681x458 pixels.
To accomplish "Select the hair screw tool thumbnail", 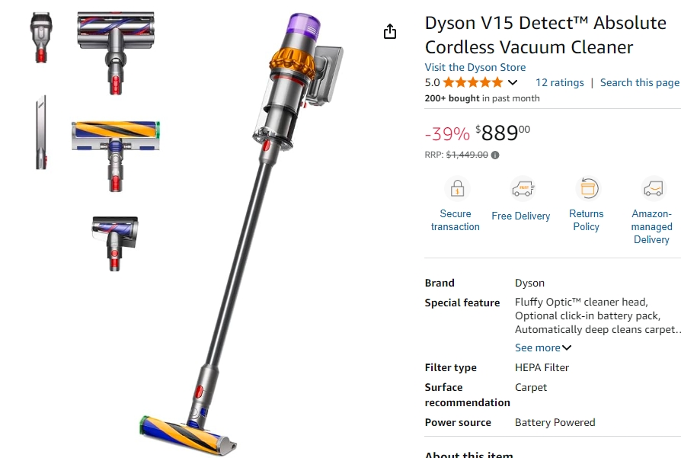I will 115,243.
